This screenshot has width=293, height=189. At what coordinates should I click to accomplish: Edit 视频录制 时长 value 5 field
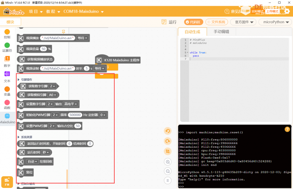87,68
